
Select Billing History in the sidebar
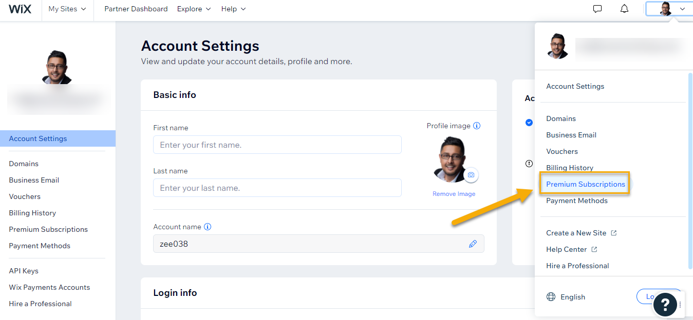[32, 212]
